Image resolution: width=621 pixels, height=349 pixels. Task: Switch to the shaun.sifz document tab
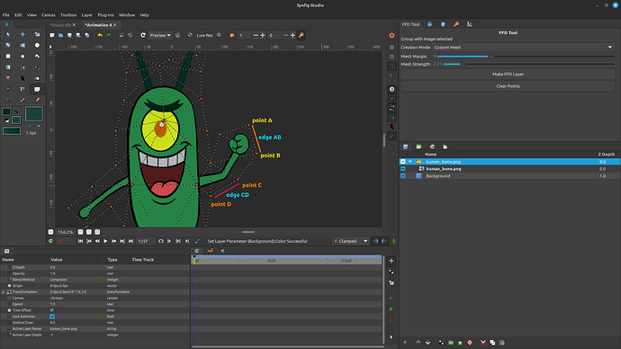[60, 25]
